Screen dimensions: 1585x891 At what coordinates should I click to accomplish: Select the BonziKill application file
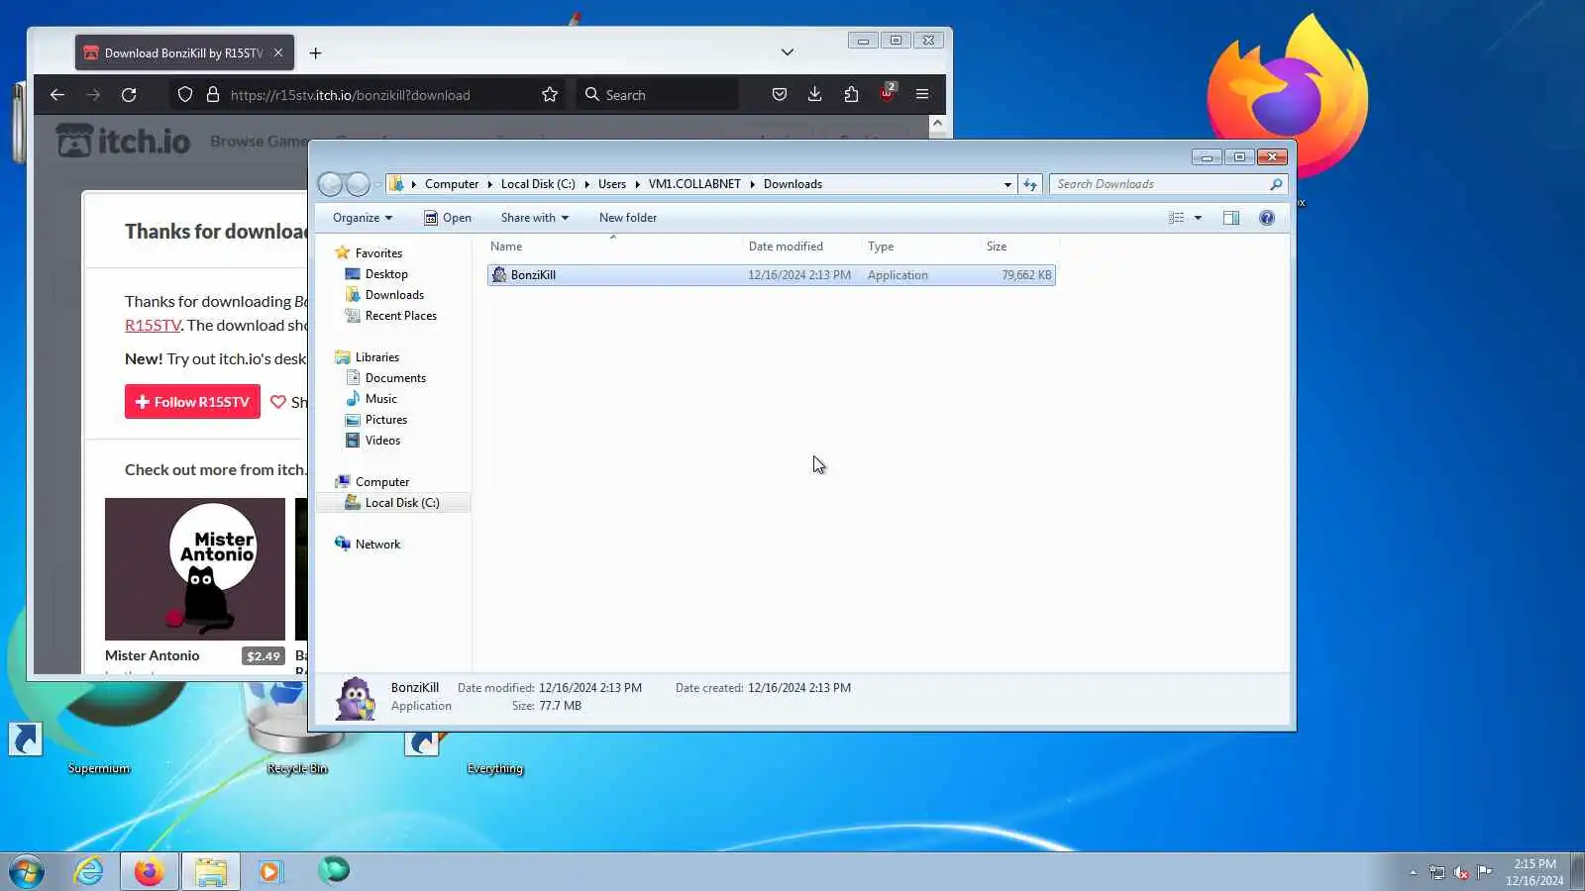(x=771, y=275)
